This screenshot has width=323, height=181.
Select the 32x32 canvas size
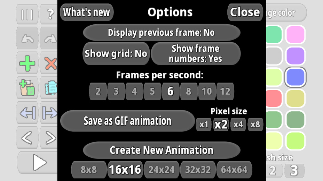click(x=198, y=170)
